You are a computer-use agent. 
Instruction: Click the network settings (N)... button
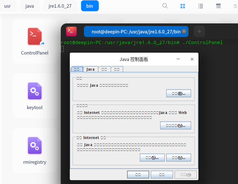coord(176,126)
